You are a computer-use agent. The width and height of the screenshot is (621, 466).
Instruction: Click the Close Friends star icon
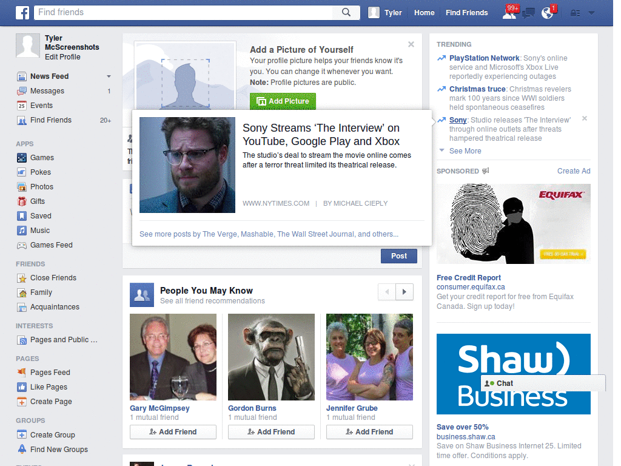pos(21,278)
